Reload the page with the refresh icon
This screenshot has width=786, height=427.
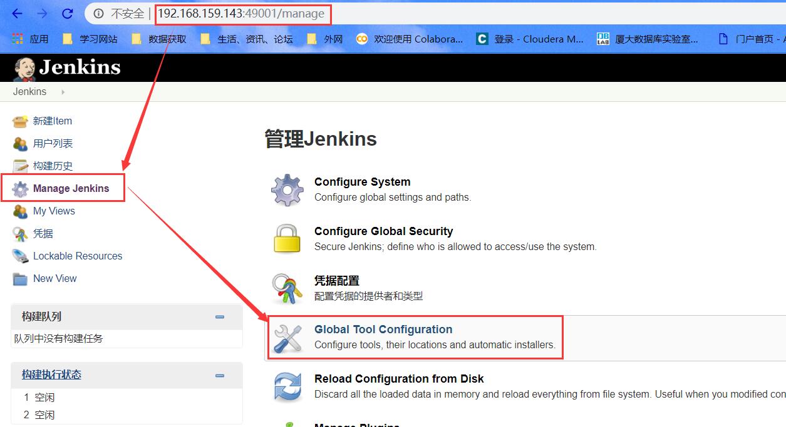[68, 13]
